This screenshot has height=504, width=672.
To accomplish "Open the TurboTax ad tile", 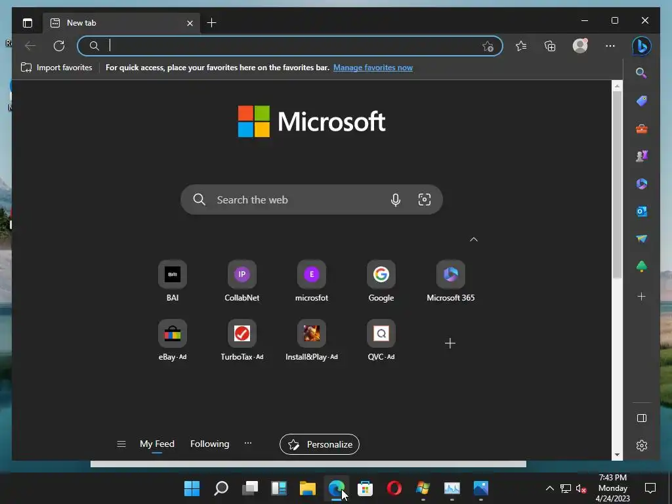I will (241, 341).
